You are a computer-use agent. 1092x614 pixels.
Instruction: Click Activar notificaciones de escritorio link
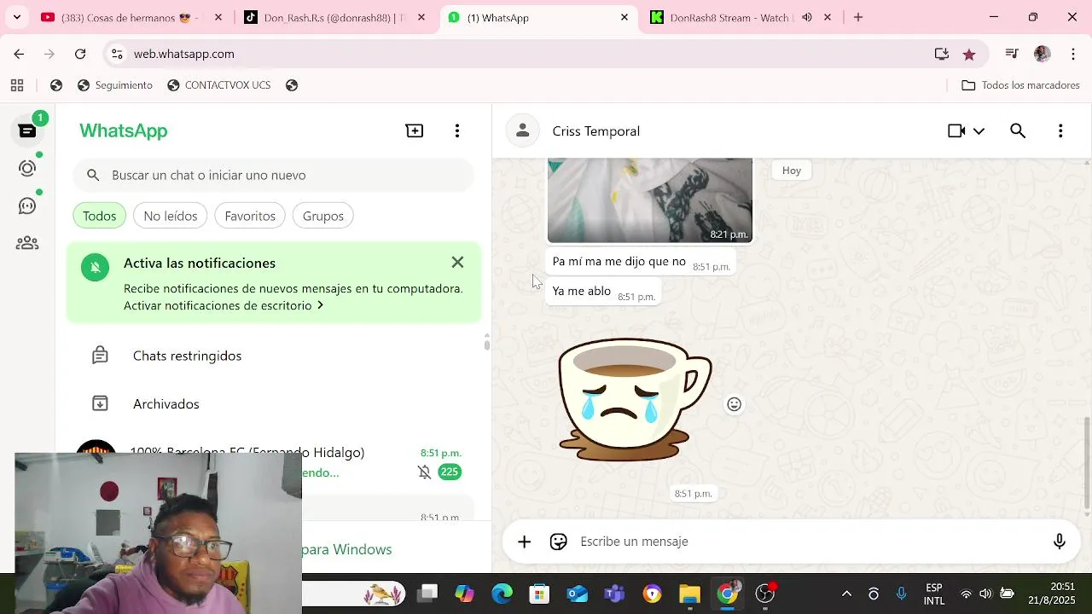(x=224, y=305)
